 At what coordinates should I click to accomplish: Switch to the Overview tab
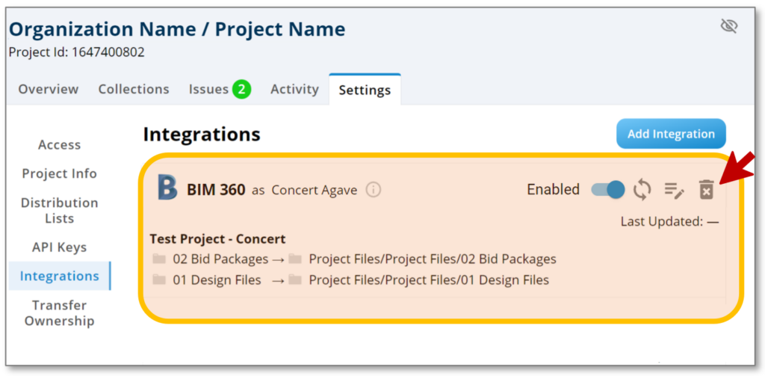(x=49, y=89)
